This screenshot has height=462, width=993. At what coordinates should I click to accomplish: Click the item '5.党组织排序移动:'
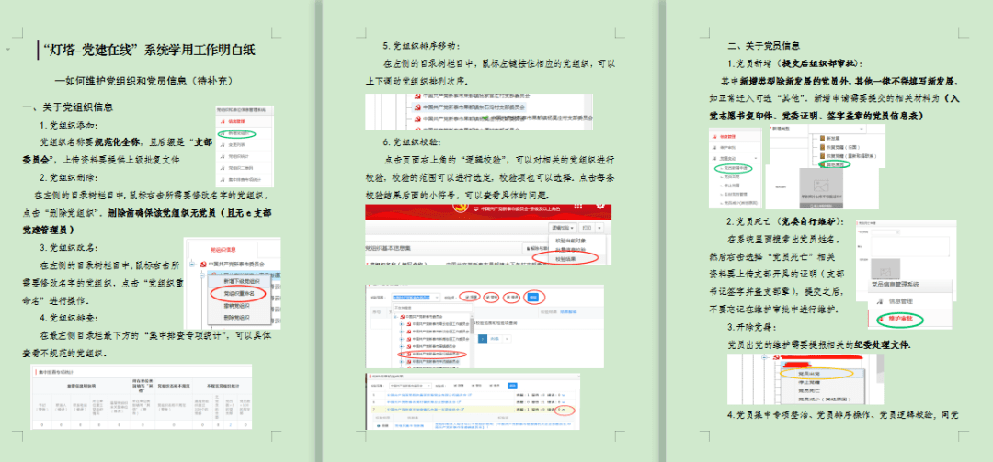click(x=422, y=46)
